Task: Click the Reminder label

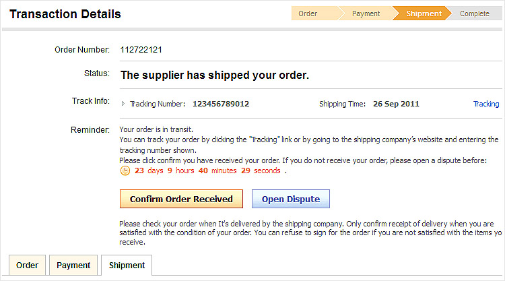Action: (x=91, y=129)
